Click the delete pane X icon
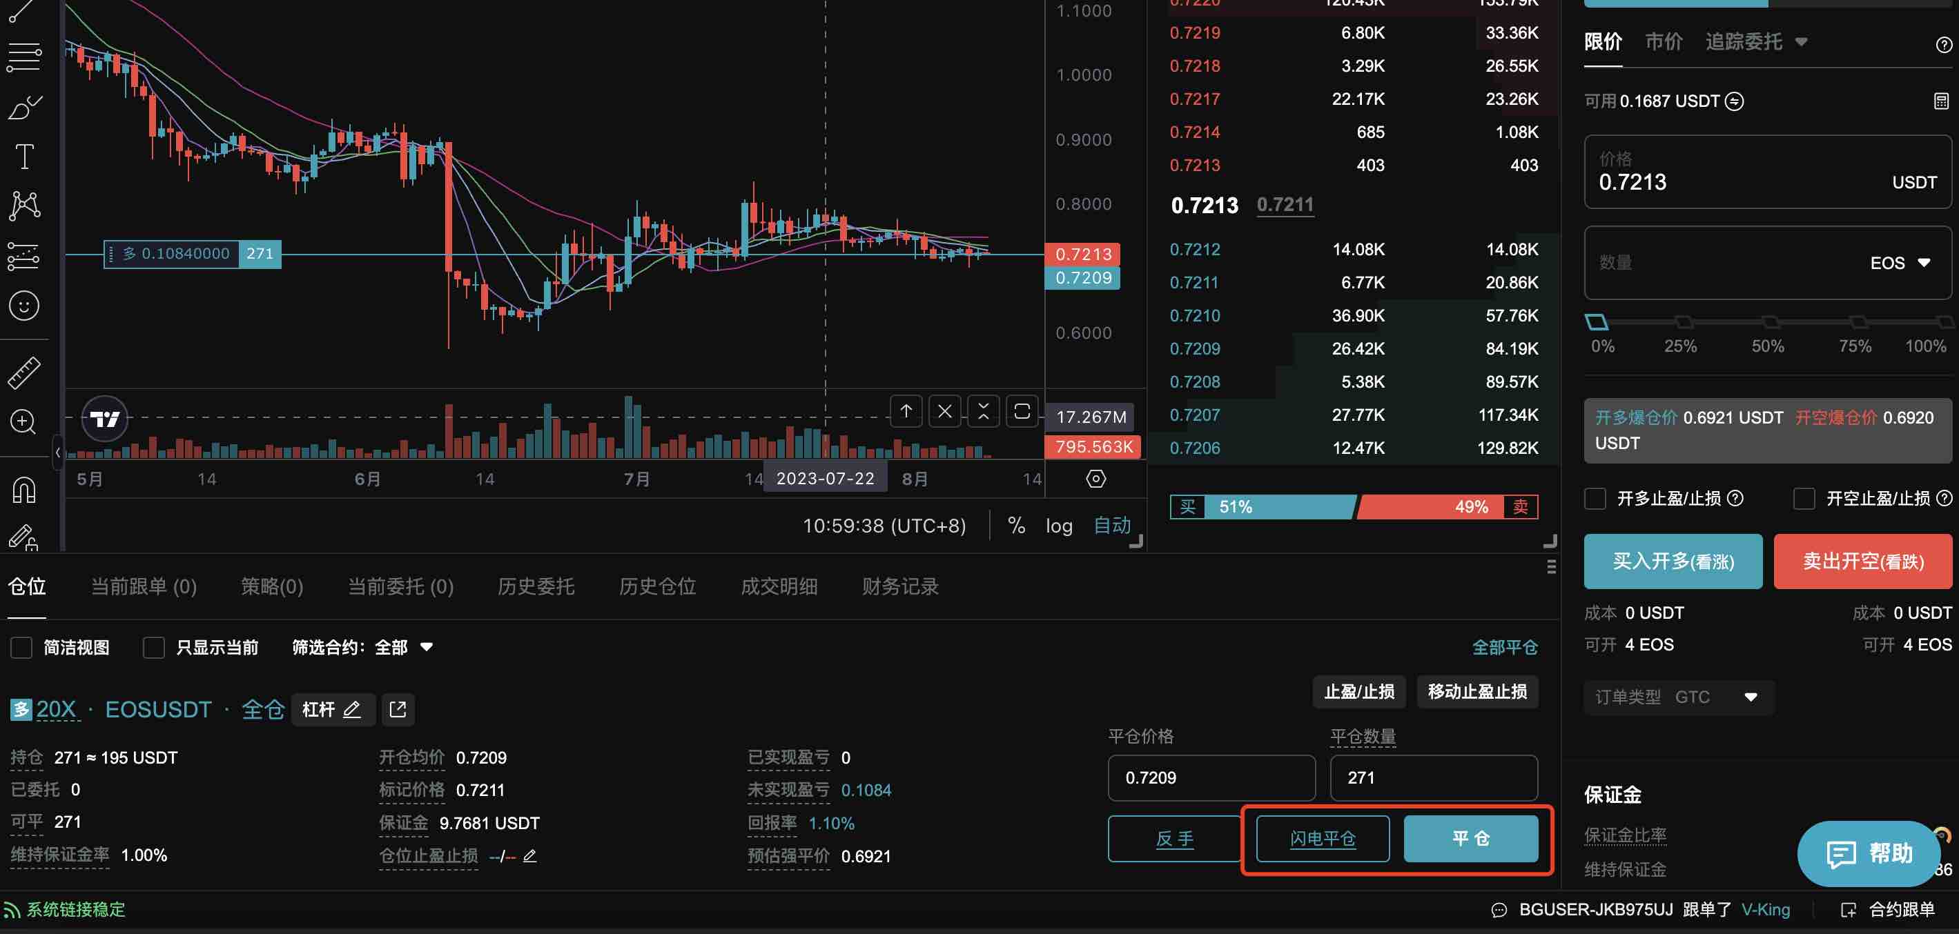Screen dimensions: 1959x934 pos(944,412)
